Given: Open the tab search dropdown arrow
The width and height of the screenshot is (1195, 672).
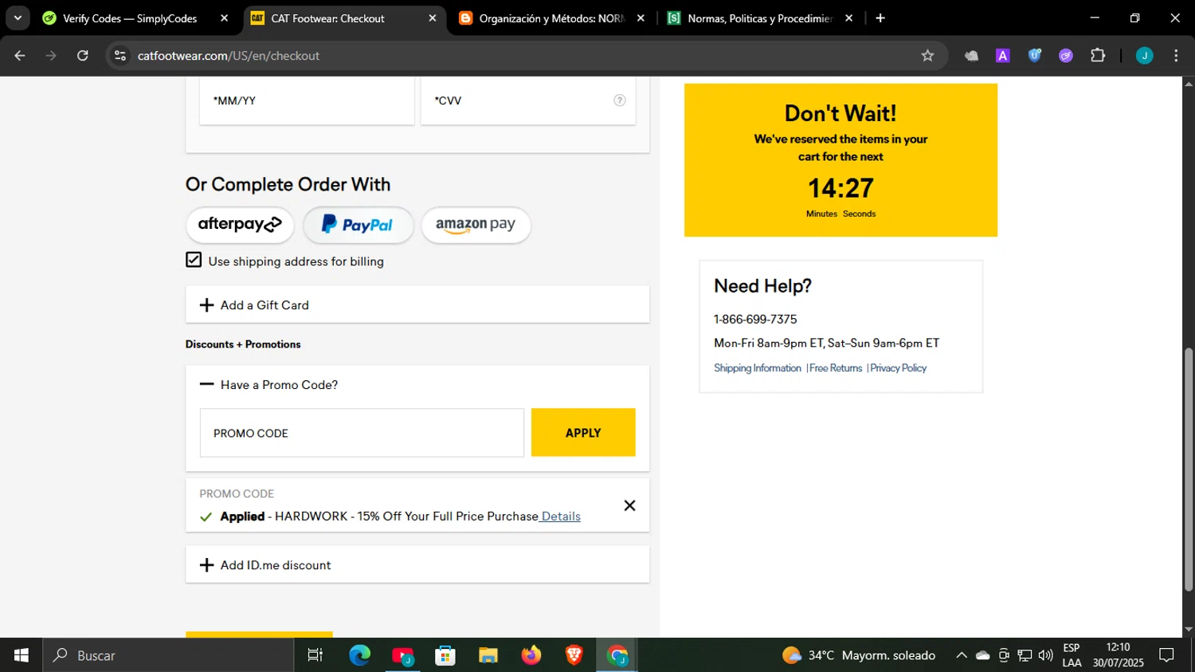Looking at the screenshot, I should [x=18, y=18].
